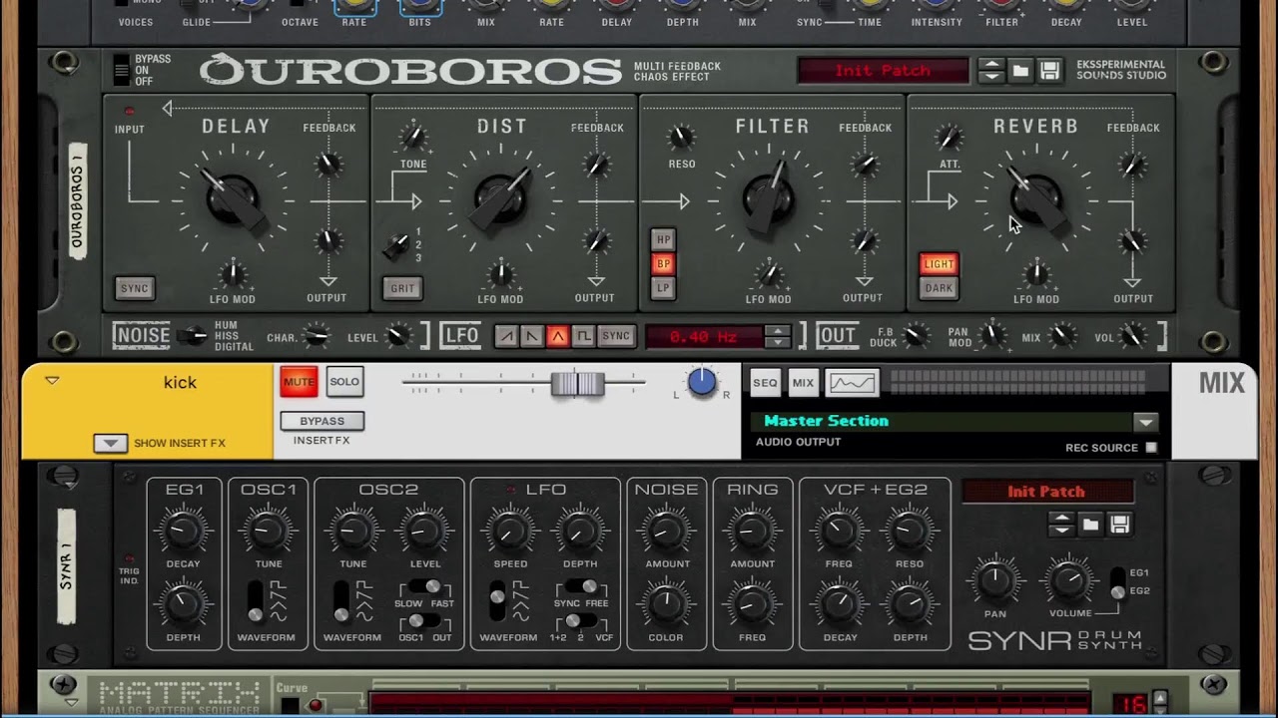This screenshot has width=1278, height=718.
Task: Flip the Synr EG1/EG2 volume switch
Action: pyautogui.click(x=1118, y=582)
